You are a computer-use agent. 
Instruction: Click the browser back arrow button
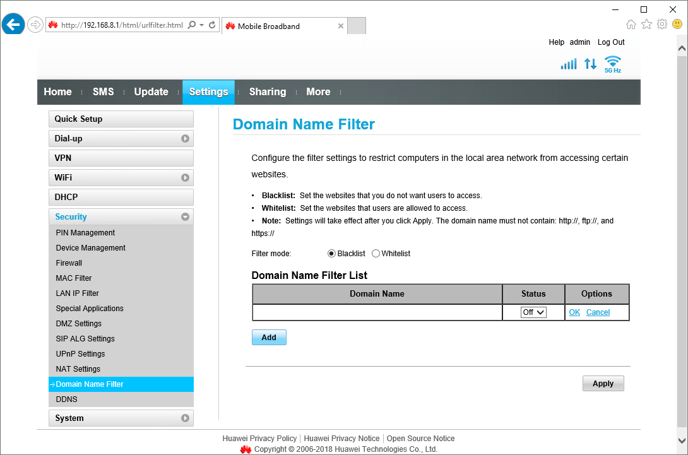13,25
